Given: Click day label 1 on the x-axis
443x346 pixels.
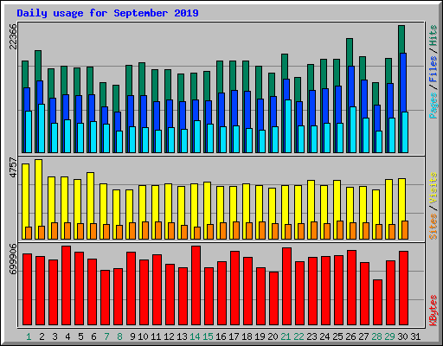Looking at the screenshot, I should tap(29, 336).
